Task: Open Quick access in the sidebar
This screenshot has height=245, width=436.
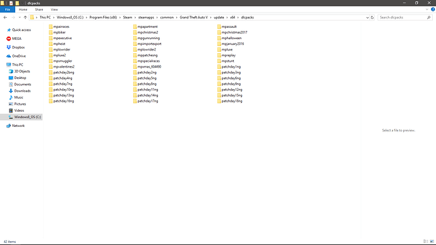Action: click(x=19, y=30)
